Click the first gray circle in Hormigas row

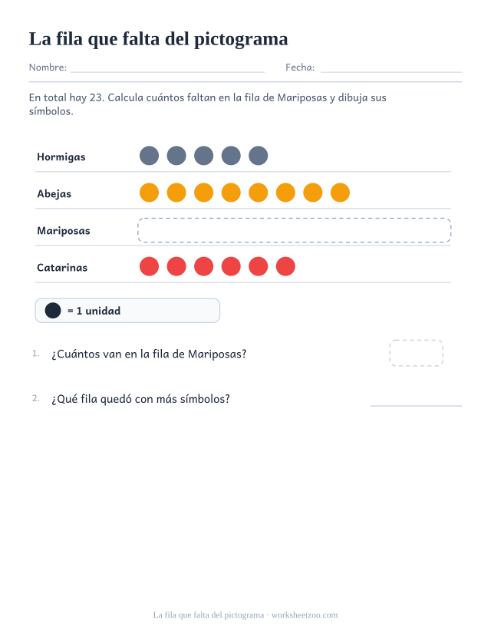pyautogui.click(x=149, y=156)
